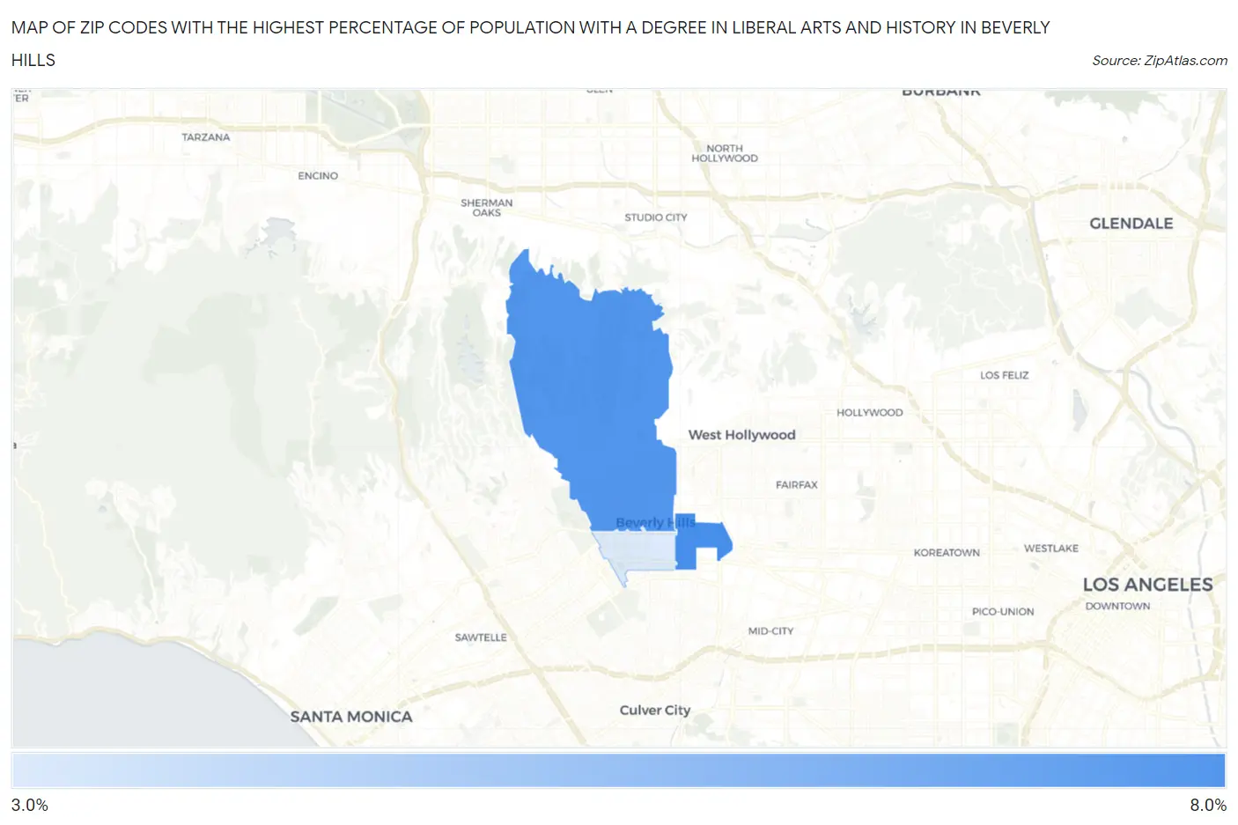The height and width of the screenshot is (825, 1238).
Task: Click the West Hollywood map label
Action: point(741,435)
